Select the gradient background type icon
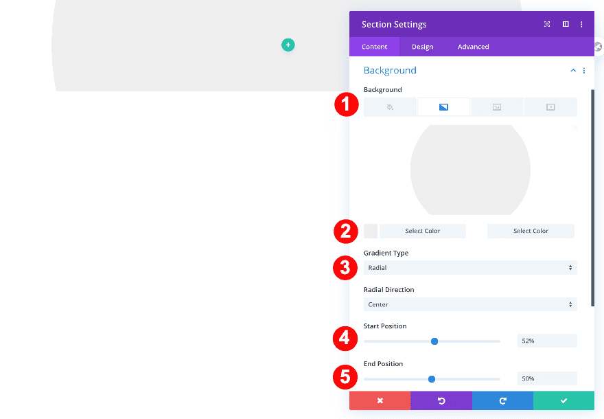The height and width of the screenshot is (419, 604). click(443, 106)
